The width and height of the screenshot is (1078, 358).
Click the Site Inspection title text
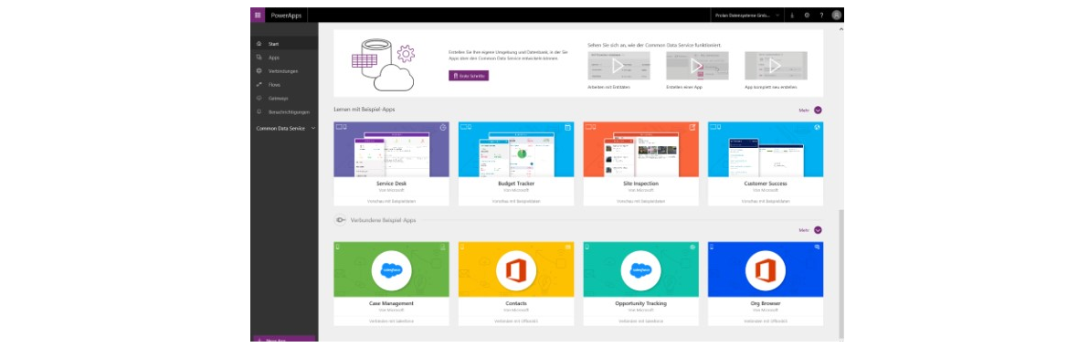coord(640,184)
